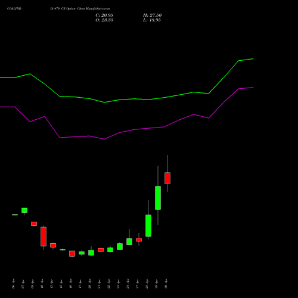Select the green candlestick on 28 Apr
Screen dimensions: 298x298
tap(148, 225)
